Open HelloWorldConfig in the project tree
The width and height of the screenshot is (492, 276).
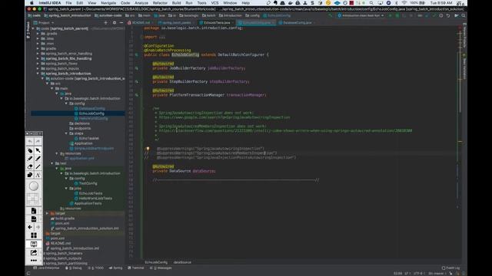tap(94, 119)
